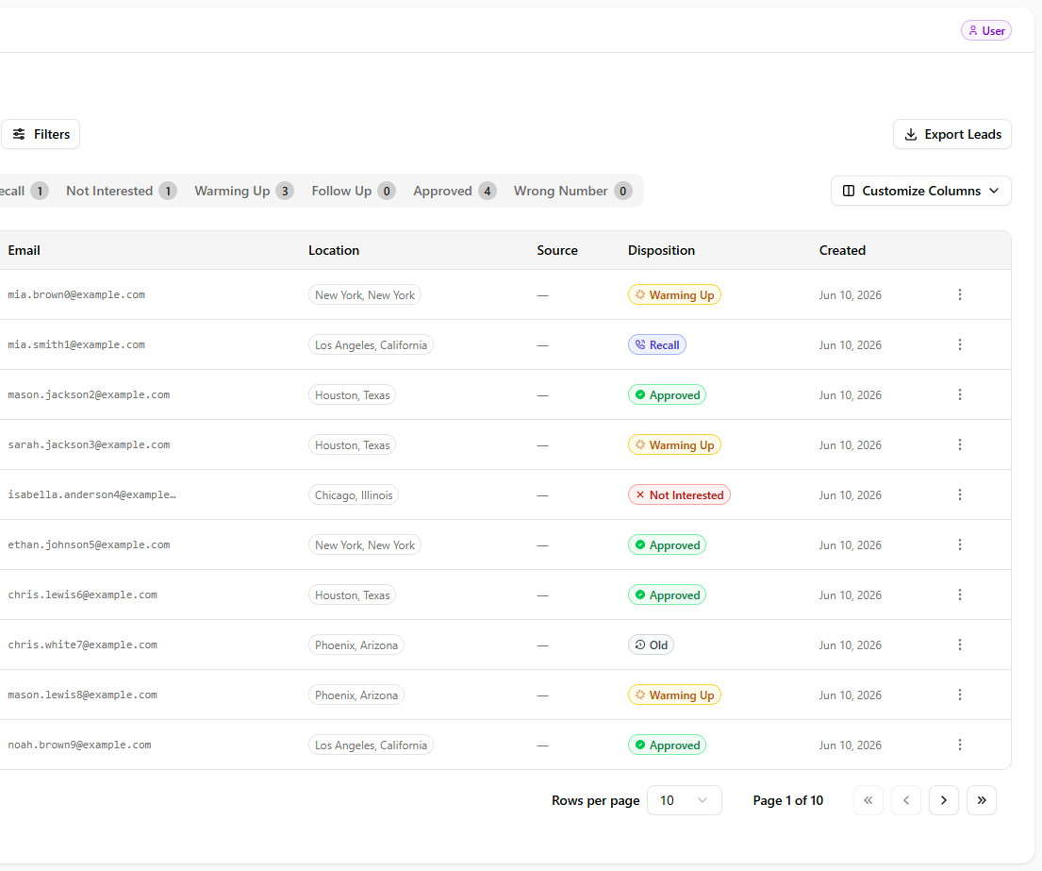Click New York tag for ethan.johnson5
Image resolution: width=1042 pixels, height=871 pixels.
click(365, 544)
